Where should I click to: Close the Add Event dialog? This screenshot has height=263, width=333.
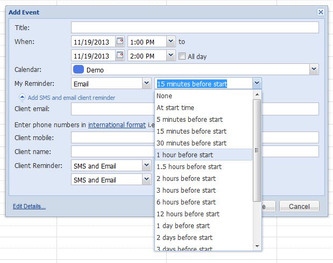pyautogui.click(x=321, y=12)
